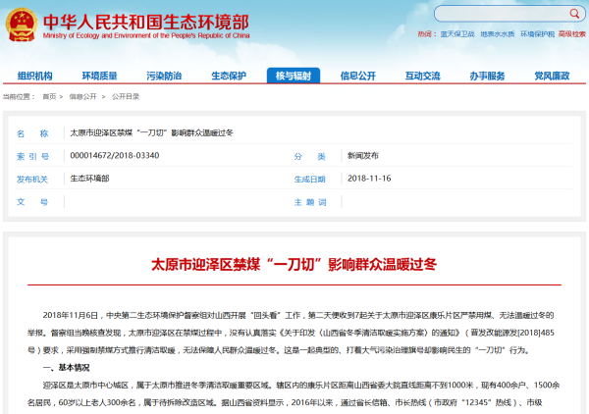Open 高级检索 advanced search

click(571, 32)
